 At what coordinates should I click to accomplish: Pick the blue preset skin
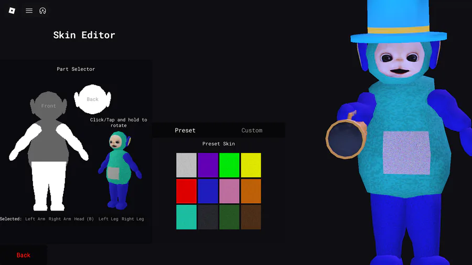click(208, 191)
